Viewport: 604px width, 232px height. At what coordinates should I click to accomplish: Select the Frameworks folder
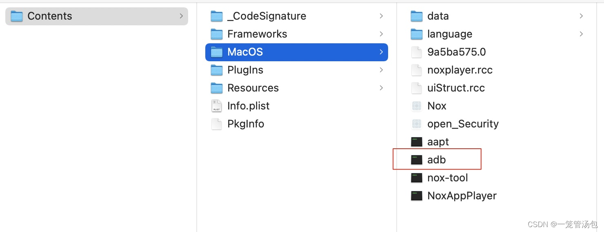click(296, 34)
